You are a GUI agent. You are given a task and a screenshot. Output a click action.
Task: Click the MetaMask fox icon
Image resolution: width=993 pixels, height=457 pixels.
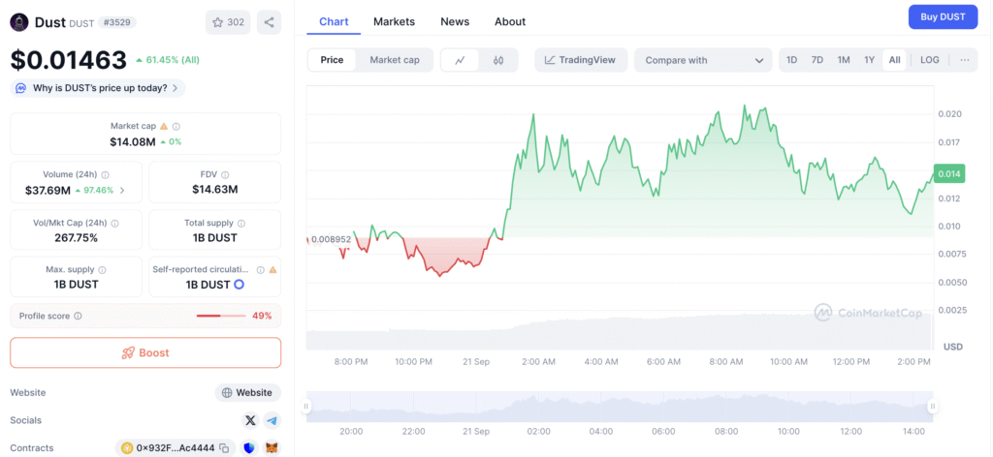coord(272,448)
